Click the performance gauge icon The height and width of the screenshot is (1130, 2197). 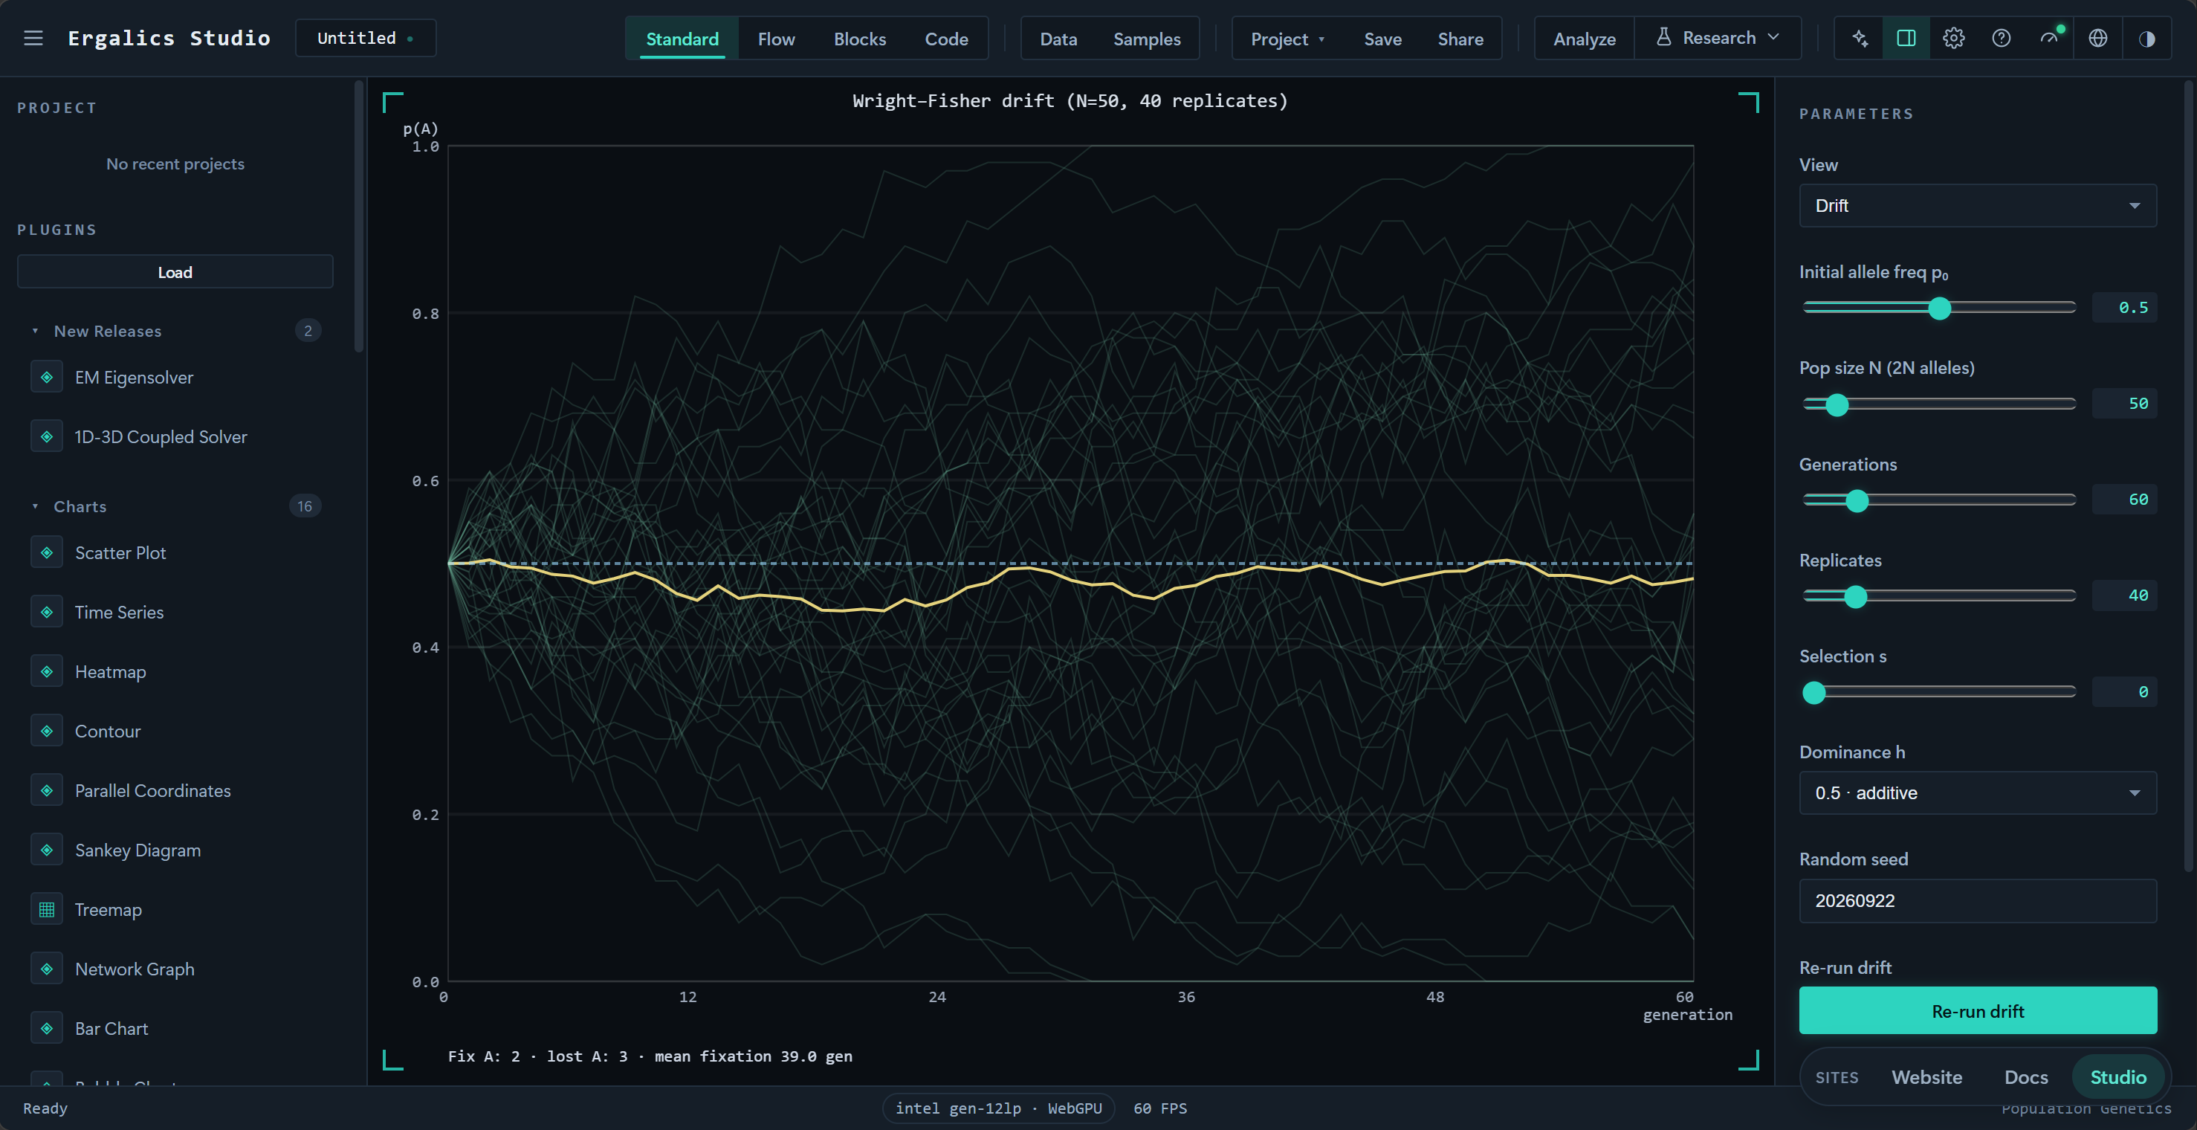2049,39
